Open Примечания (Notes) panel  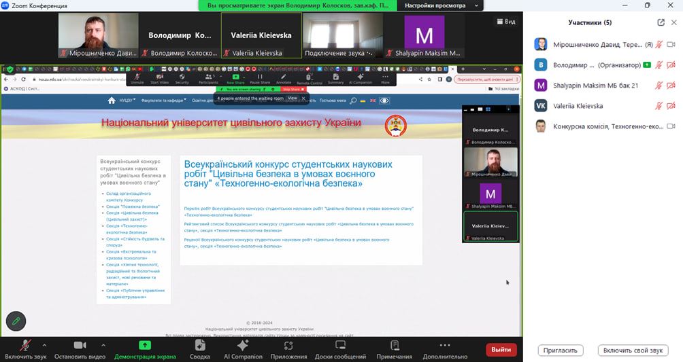[x=394, y=349]
